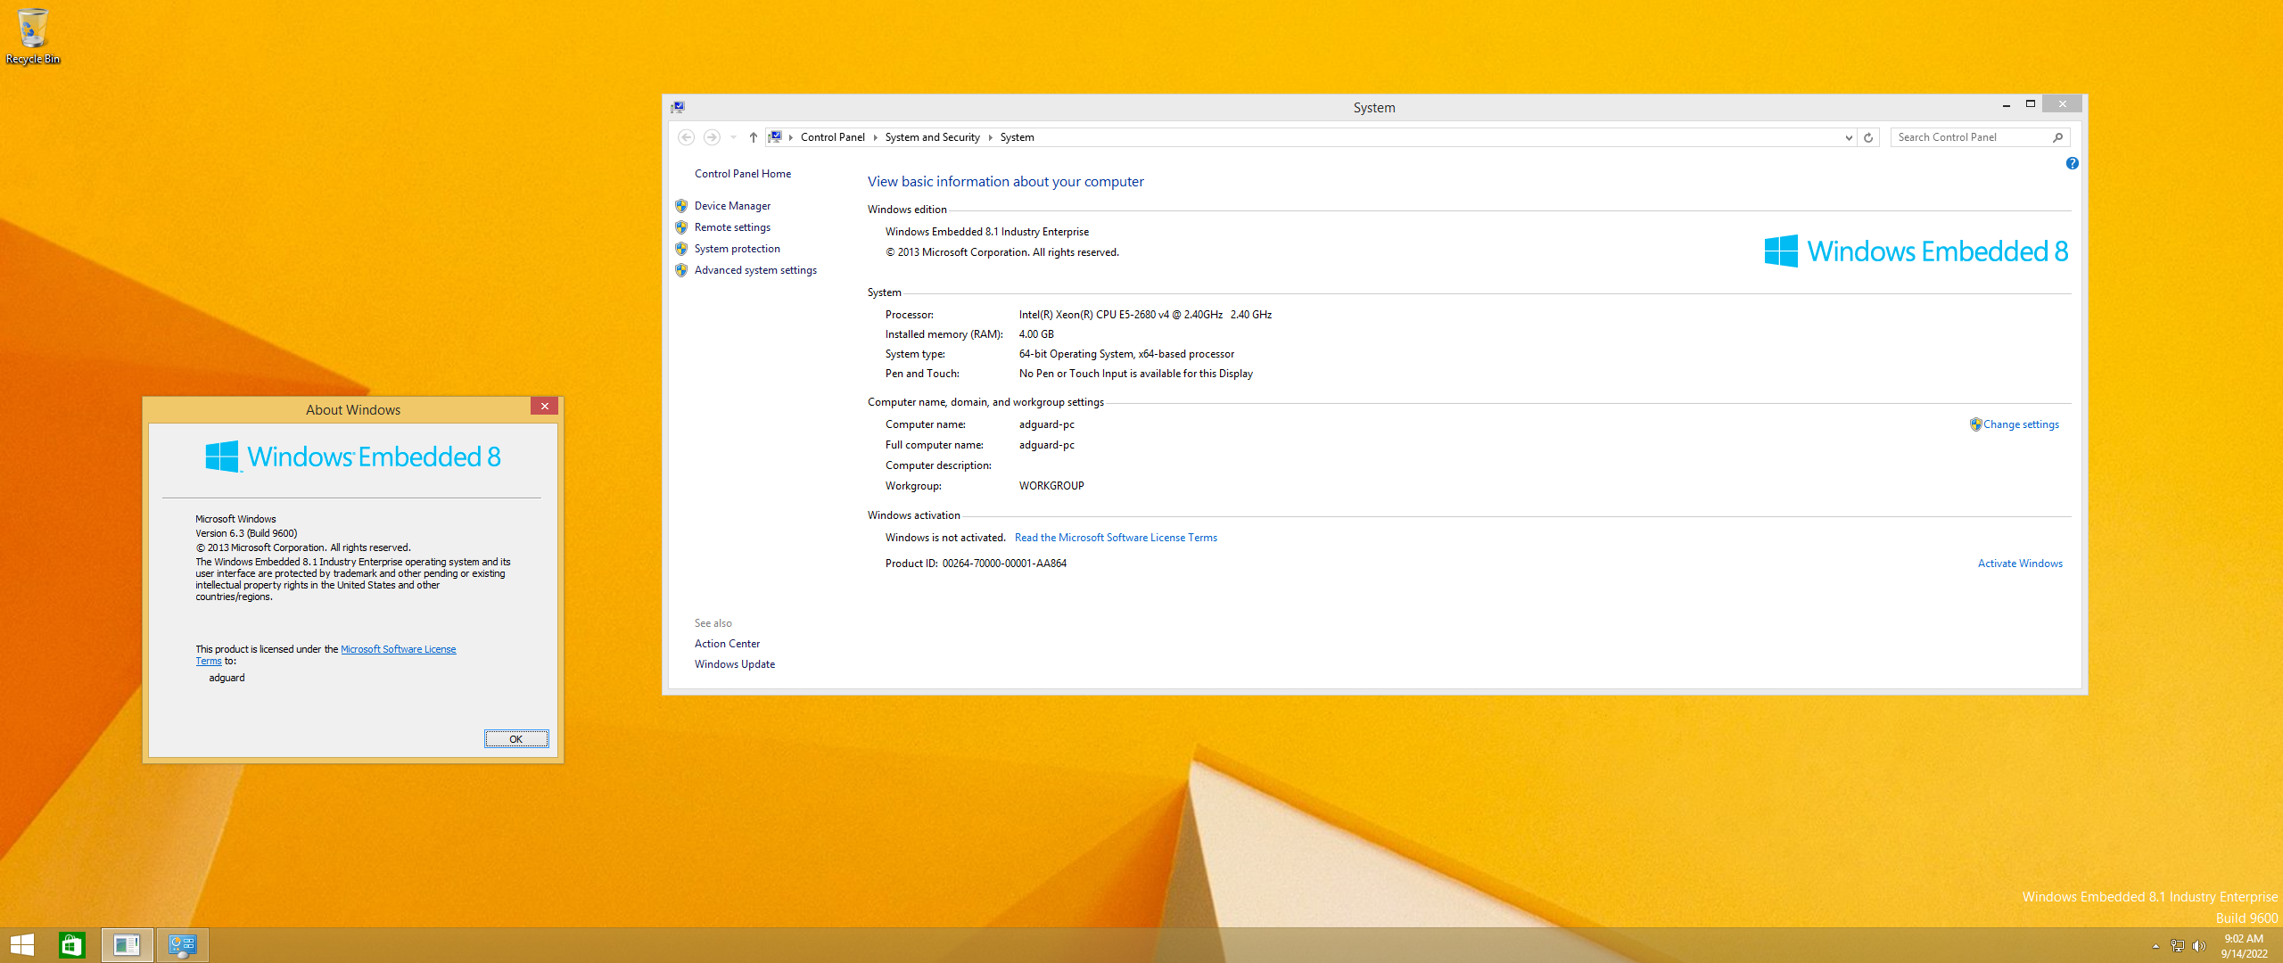Screen dimensions: 2283x963
Task: Select the Control Panel breadcrumb item
Action: [832, 137]
